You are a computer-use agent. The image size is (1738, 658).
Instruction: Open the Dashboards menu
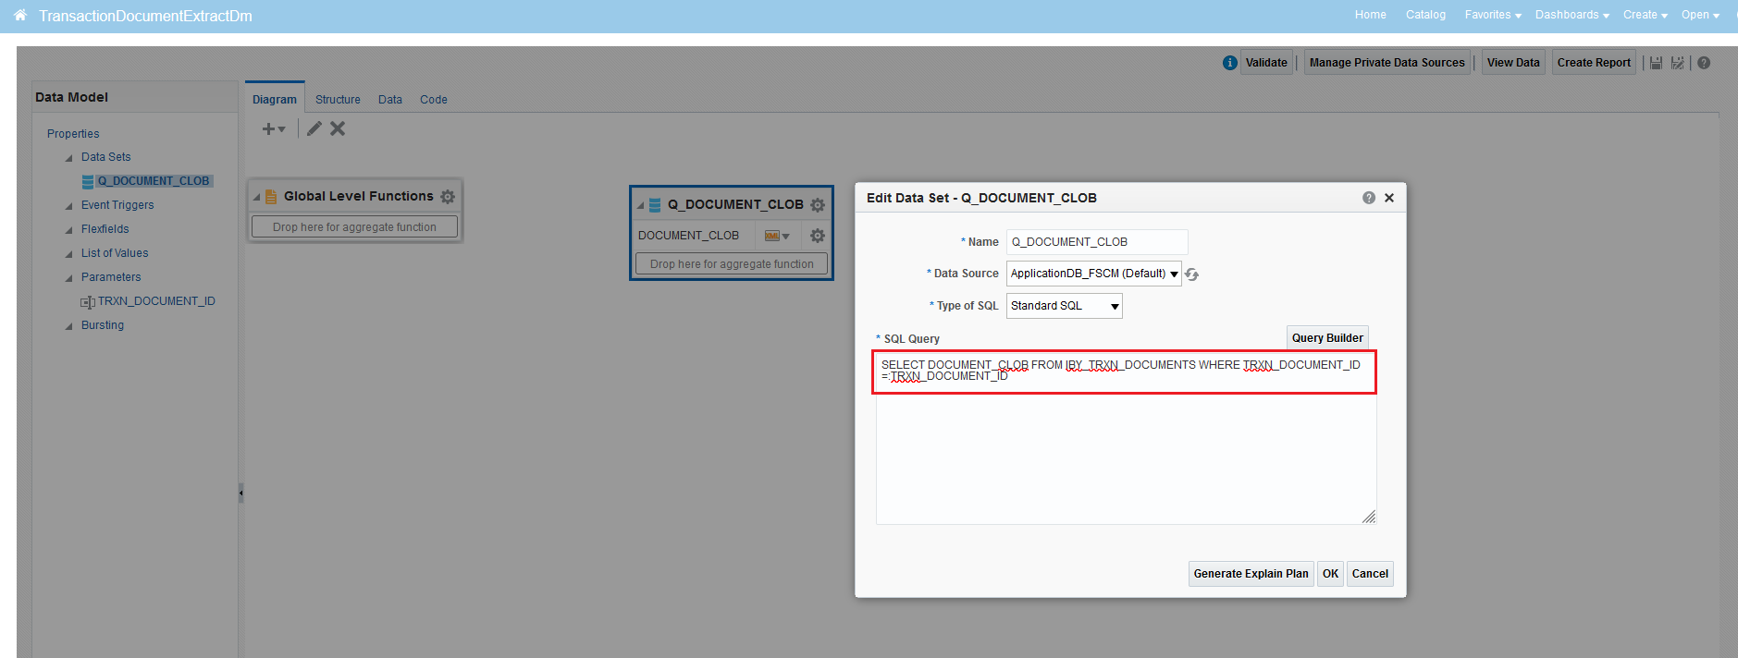1572,15
